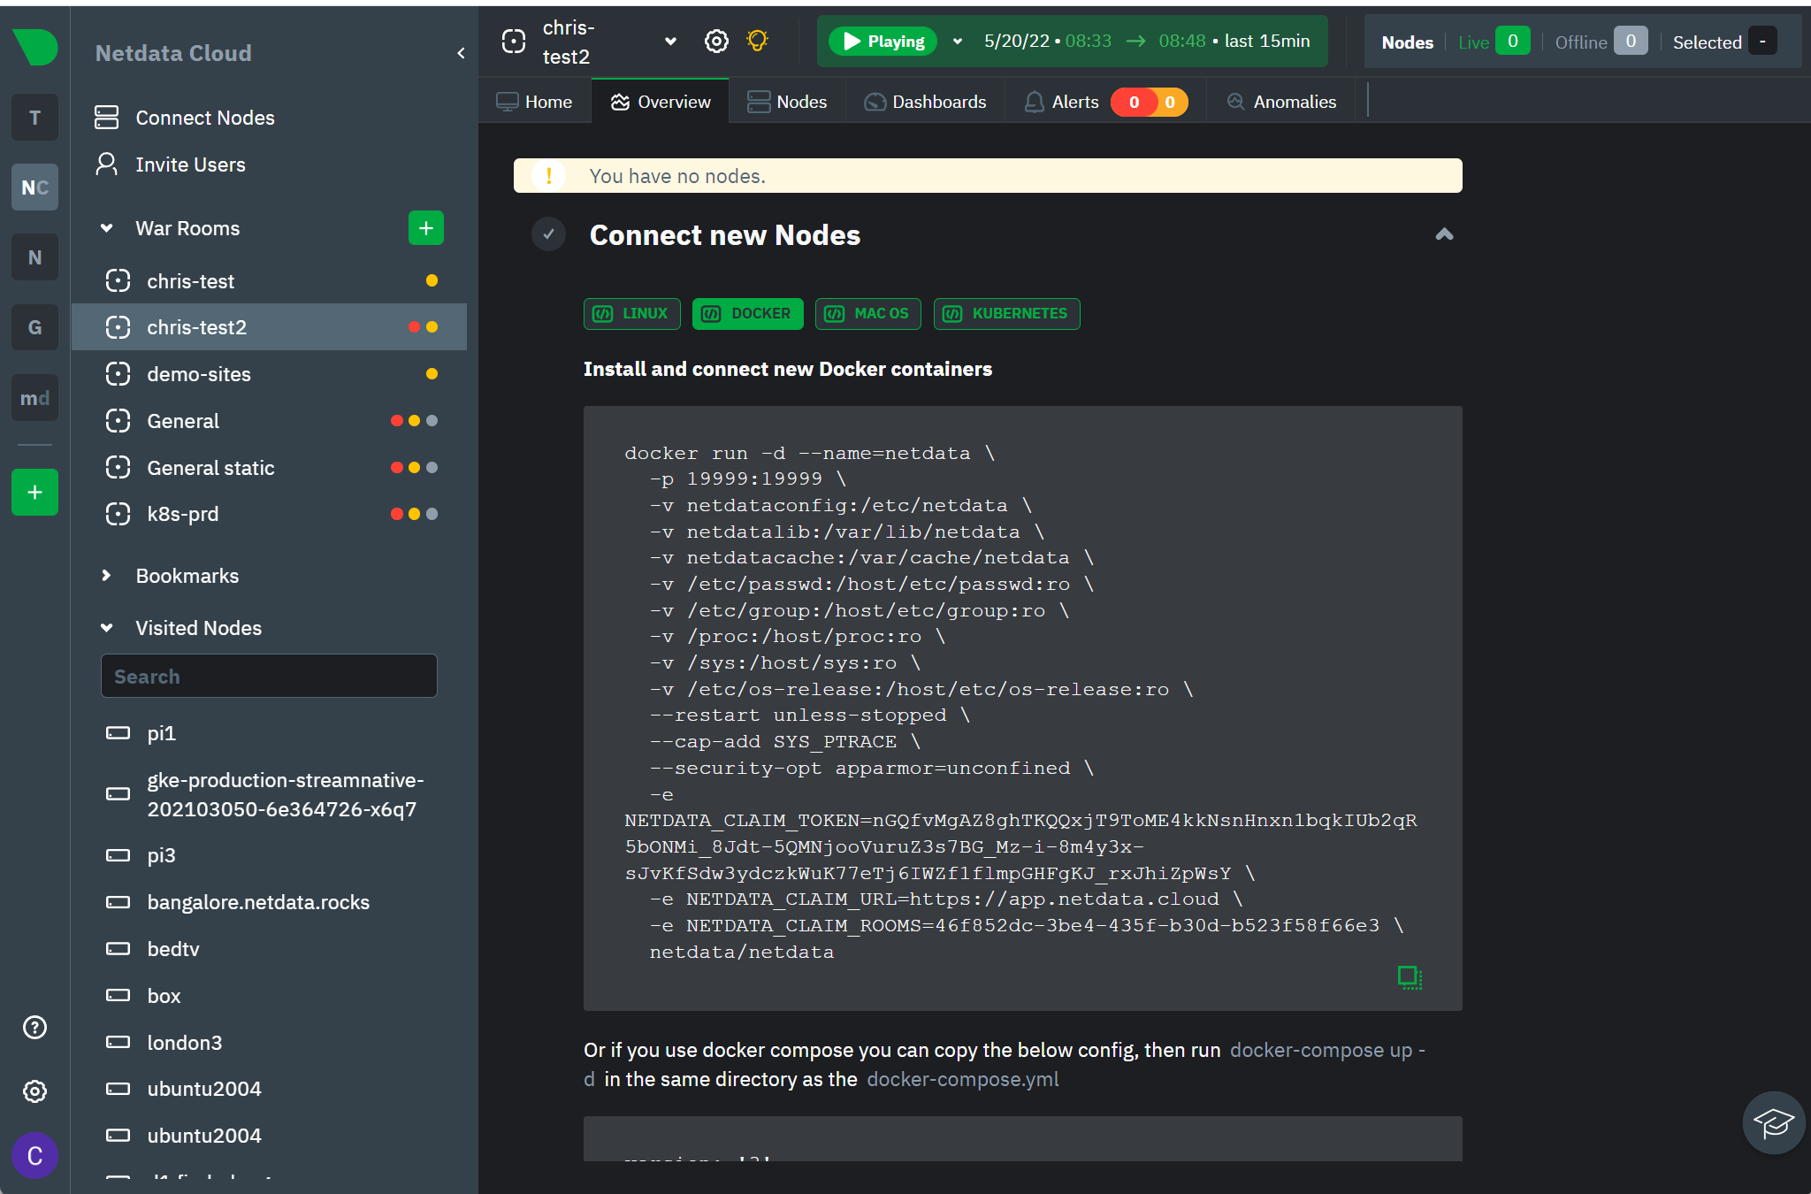Open room settings gear in header
Viewport: 1811px width, 1194px height.
(716, 41)
